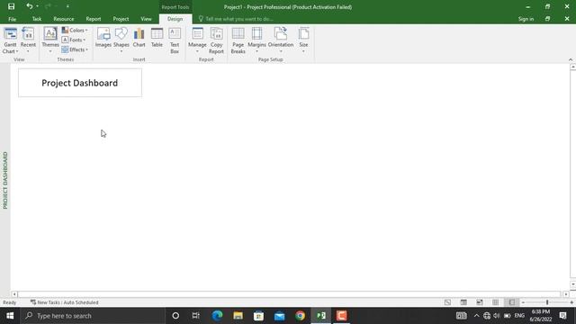The height and width of the screenshot is (324, 576).
Task: Switch to the Report tab
Action: point(94,19)
